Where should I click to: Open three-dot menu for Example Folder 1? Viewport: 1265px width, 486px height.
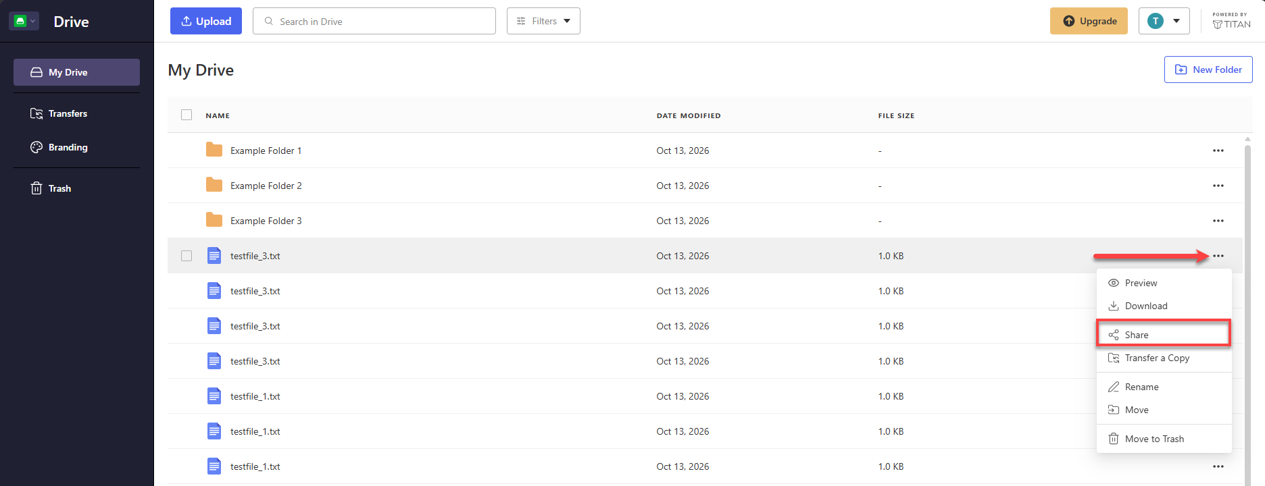tap(1218, 151)
